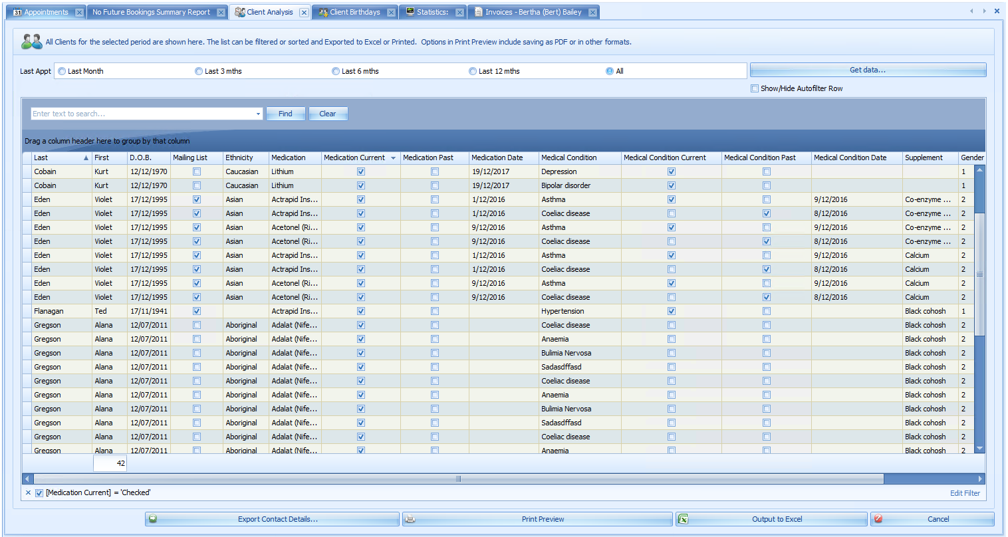Click the Mailing List column header
Screen dimensions: 1008x537
pos(197,158)
